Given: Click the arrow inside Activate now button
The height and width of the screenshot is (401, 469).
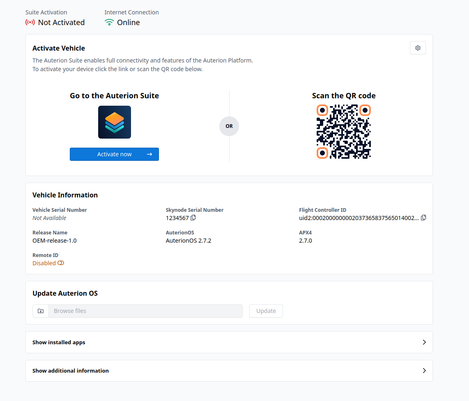Looking at the screenshot, I should coord(149,154).
